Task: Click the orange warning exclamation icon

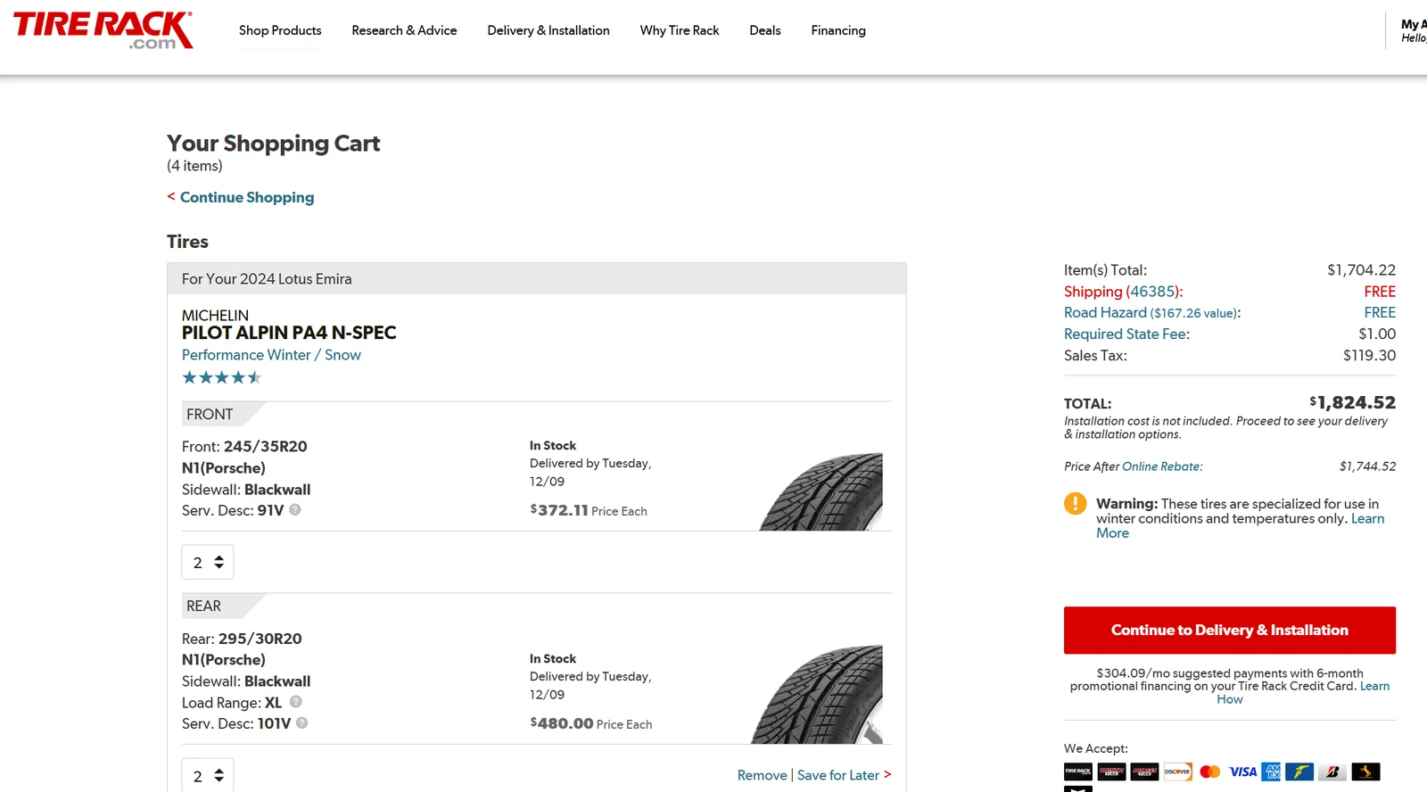Action: click(x=1075, y=504)
